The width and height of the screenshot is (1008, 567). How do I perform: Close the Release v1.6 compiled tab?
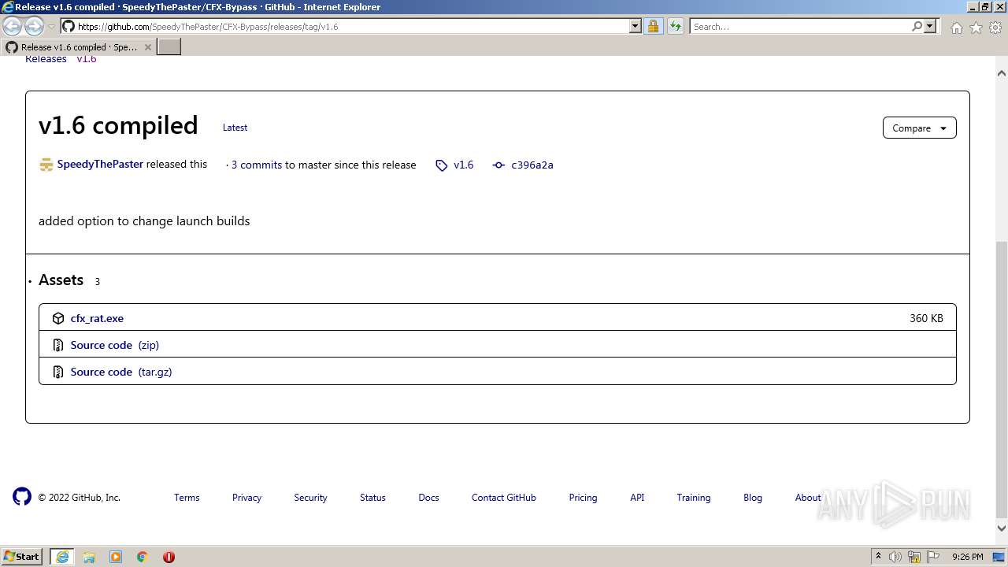point(147,47)
